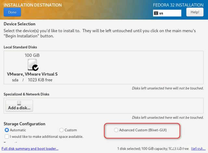Click the Storage Configuration heading

point(24,124)
